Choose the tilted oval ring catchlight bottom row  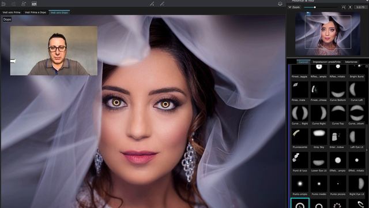click(357, 203)
